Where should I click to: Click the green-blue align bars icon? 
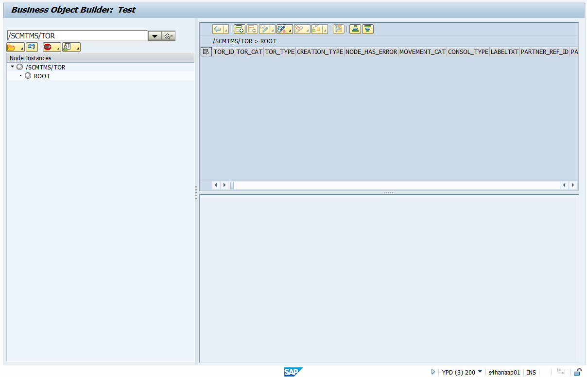356,29
